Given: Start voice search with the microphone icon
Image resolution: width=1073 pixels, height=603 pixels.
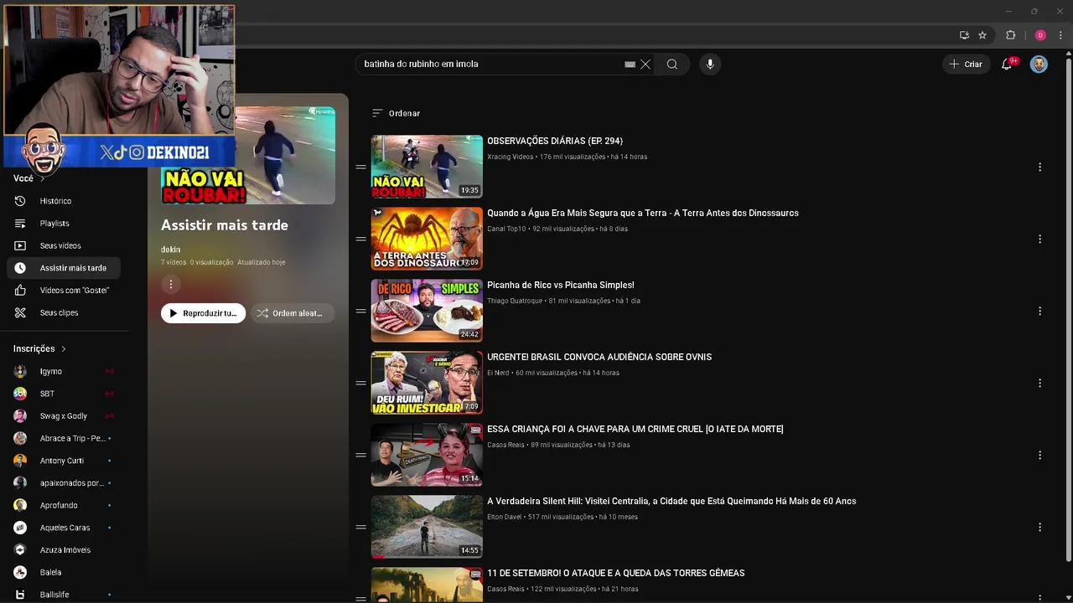Looking at the screenshot, I should point(710,64).
